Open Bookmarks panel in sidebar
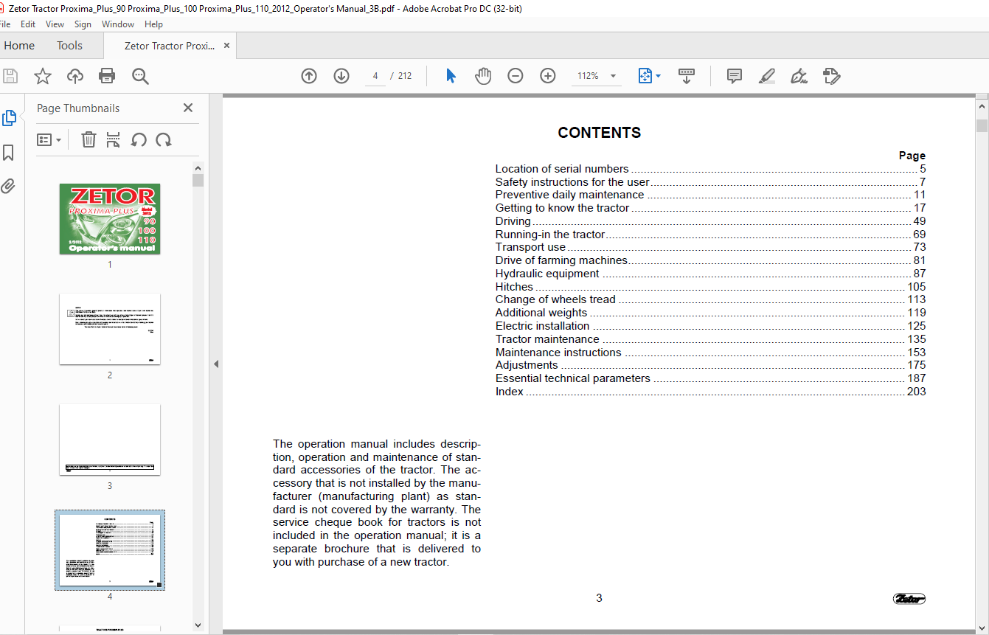The image size is (989, 635). (x=9, y=153)
